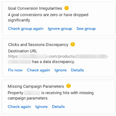Choose 'Ignore group' on goal conversion card

60,29
